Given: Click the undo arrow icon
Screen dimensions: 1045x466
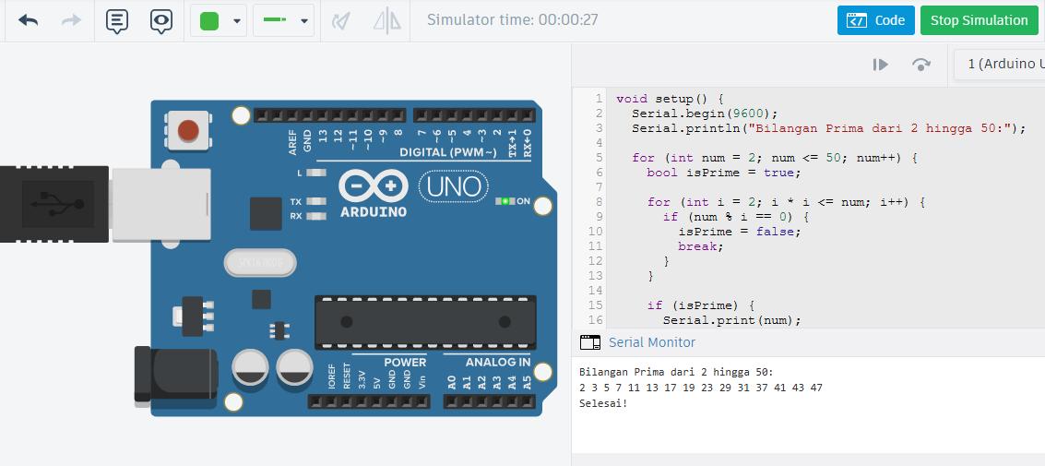Looking at the screenshot, I should (x=28, y=20).
